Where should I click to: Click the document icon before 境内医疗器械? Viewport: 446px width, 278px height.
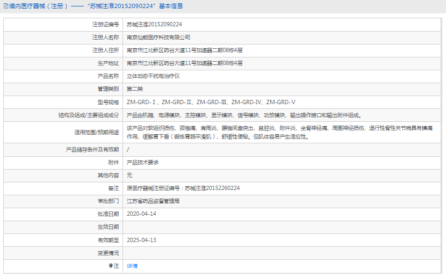(6, 6)
